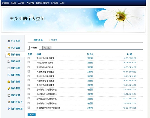The image size is (150, 118).
Task: Switch to the 收信箱 inbox tab
Action: point(34,48)
